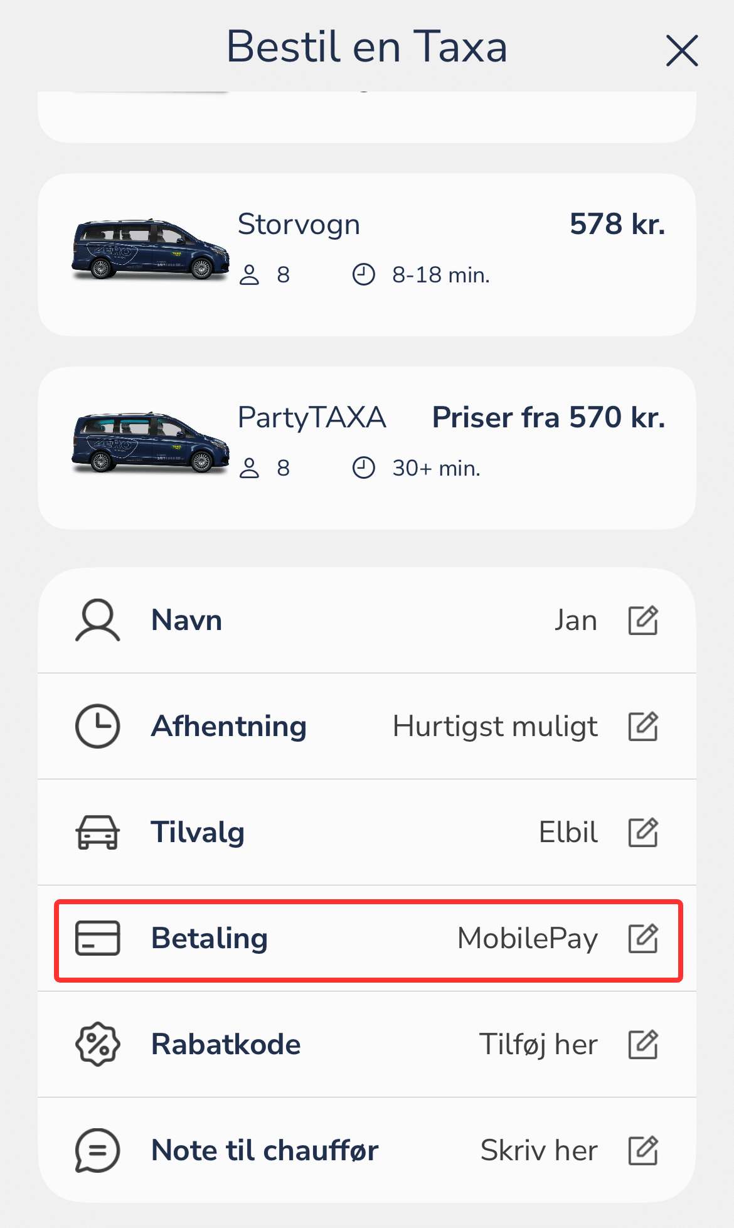Tap the credit card Betaling icon
Image resolution: width=734 pixels, height=1228 pixels.
(x=97, y=939)
